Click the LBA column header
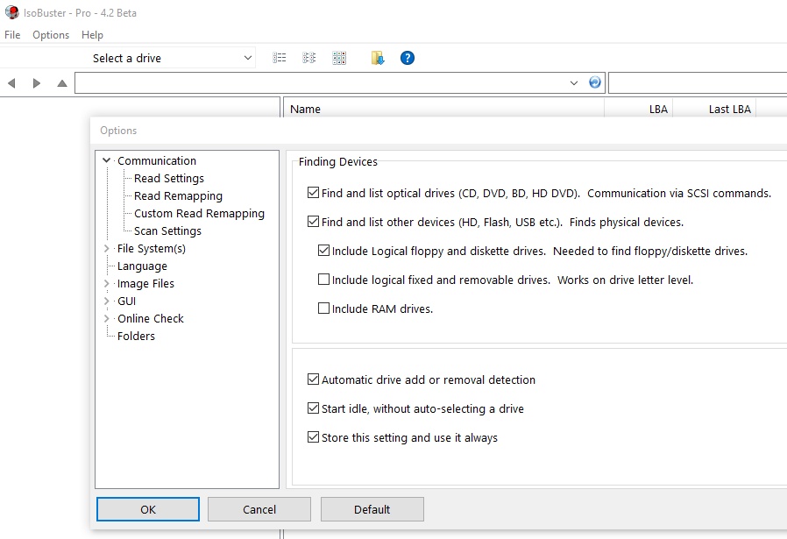 click(638, 109)
